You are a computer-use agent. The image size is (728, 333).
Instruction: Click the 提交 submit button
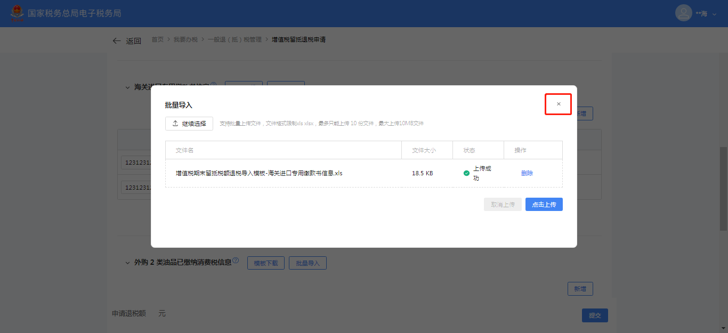click(595, 315)
